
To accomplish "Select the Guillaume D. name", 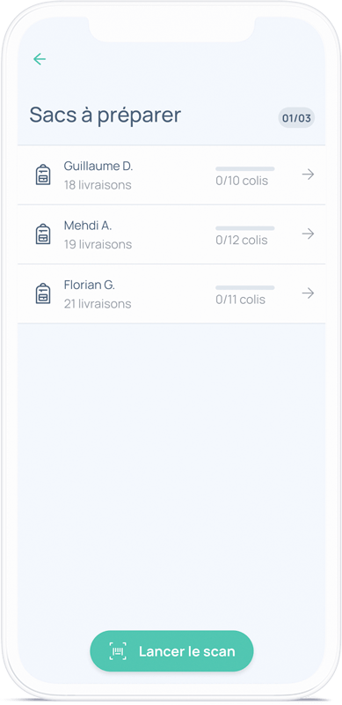I will coord(98,166).
